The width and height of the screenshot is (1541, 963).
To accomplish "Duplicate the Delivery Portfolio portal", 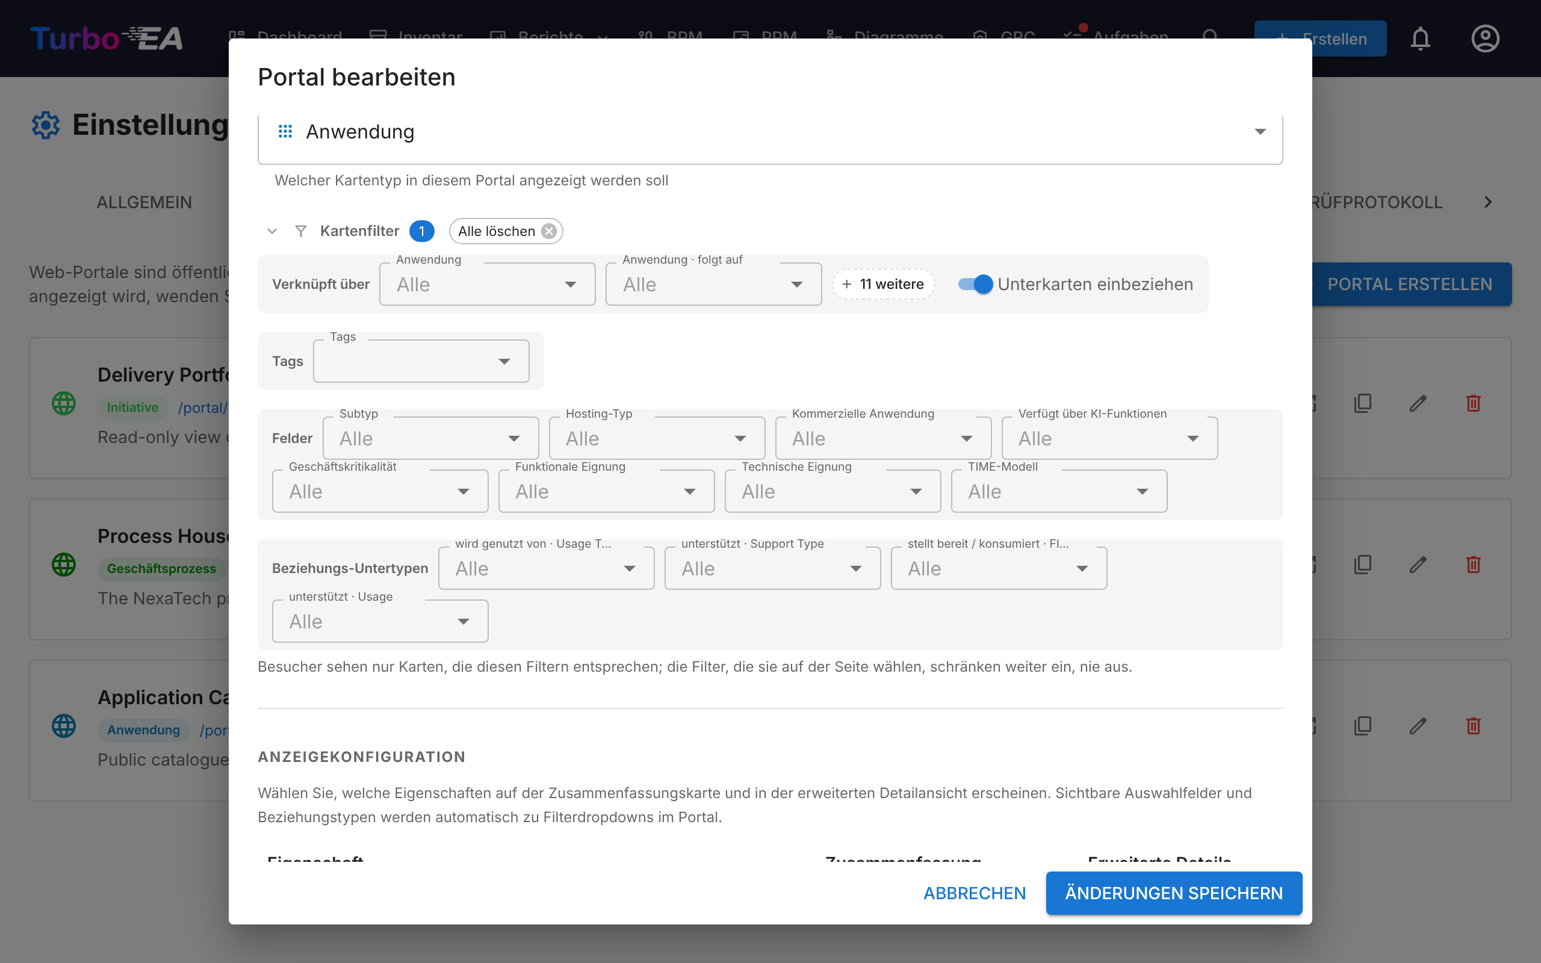I will point(1363,403).
